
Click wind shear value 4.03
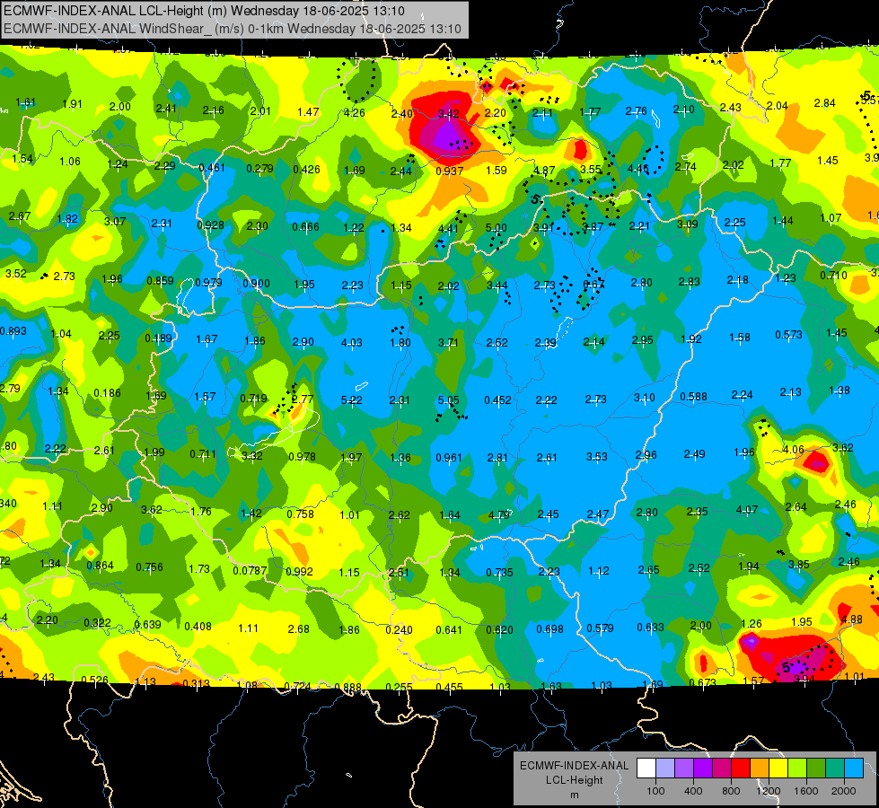[x=351, y=343]
